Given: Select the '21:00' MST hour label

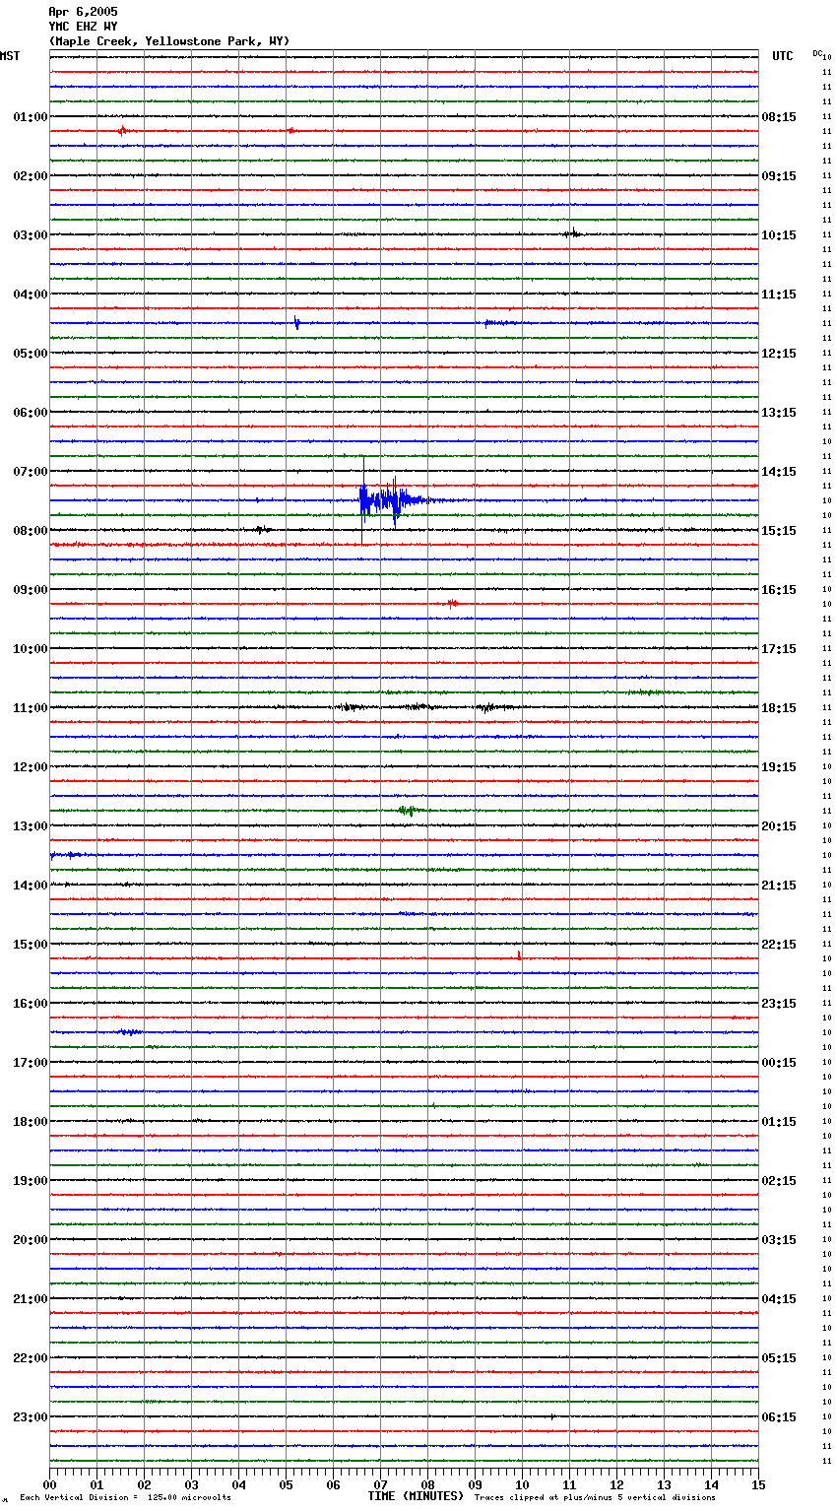Looking at the screenshot, I should [31, 1299].
